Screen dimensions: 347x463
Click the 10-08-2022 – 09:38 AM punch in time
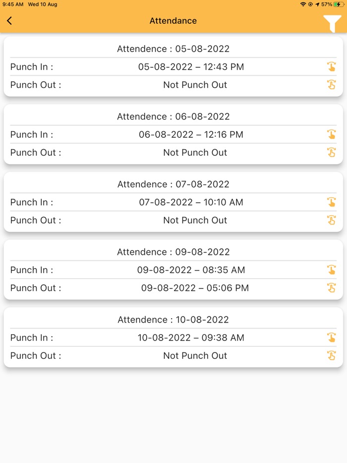191,338
